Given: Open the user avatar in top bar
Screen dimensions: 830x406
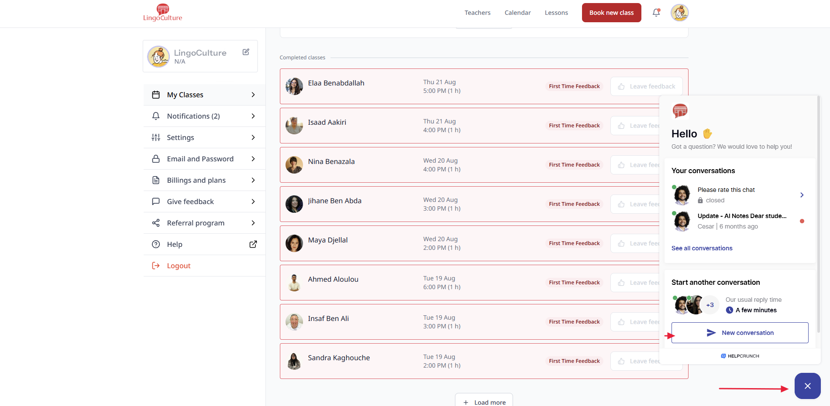Looking at the screenshot, I should click(679, 13).
